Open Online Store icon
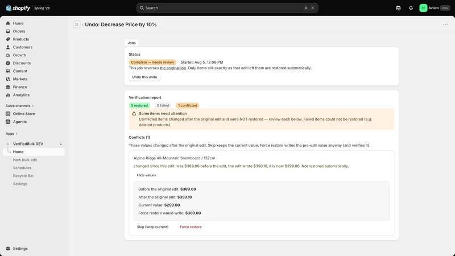The width and height of the screenshot is (455, 256). [8, 114]
